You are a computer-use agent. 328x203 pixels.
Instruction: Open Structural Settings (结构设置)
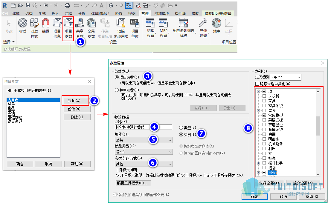click(x=151, y=28)
